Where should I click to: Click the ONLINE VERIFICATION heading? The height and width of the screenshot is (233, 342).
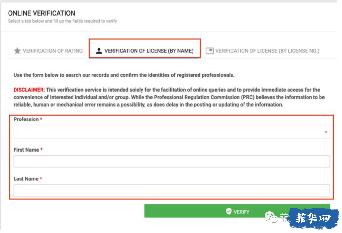(42, 13)
